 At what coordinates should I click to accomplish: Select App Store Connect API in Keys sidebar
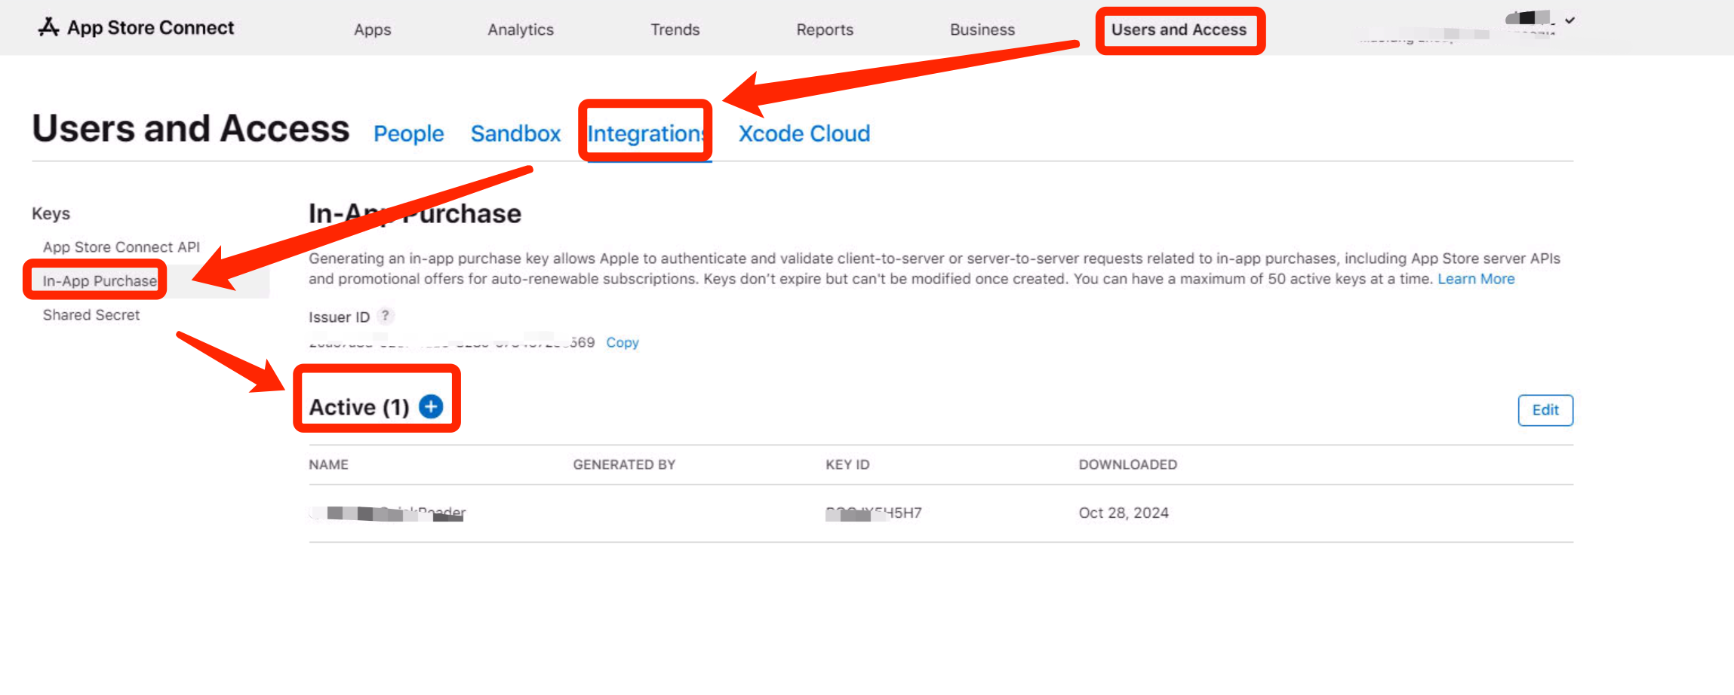(x=121, y=247)
